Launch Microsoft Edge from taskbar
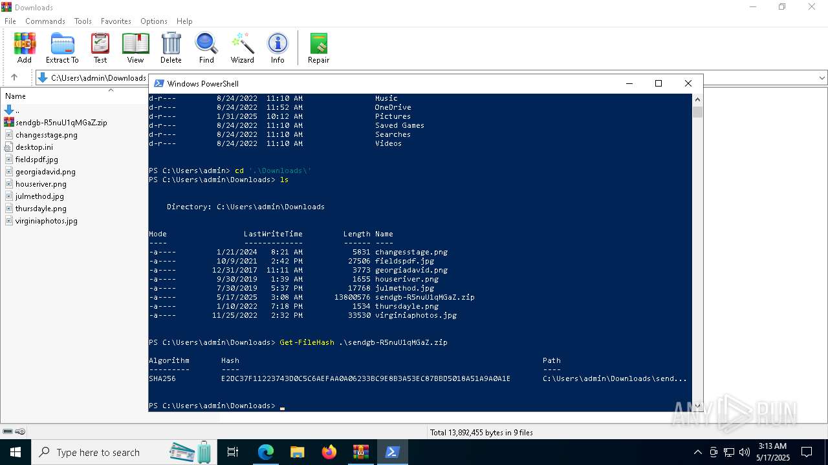The image size is (828, 465). [266, 452]
